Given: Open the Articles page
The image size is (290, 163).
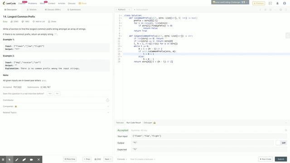Looking at the screenshot, I should coord(62,3).
